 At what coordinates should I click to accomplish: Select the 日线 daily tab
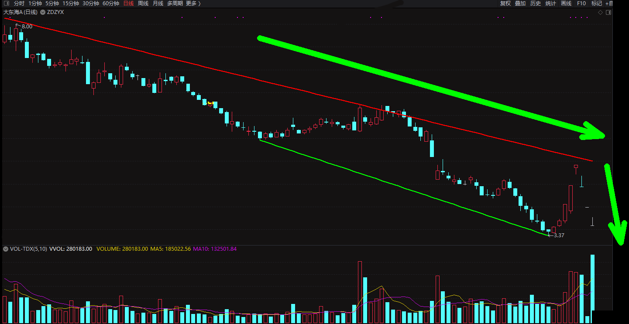128,3
